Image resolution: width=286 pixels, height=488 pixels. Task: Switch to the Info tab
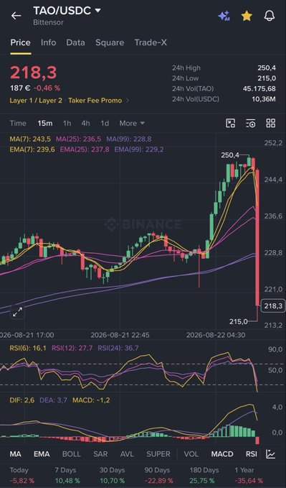click(x=49, y=42)
